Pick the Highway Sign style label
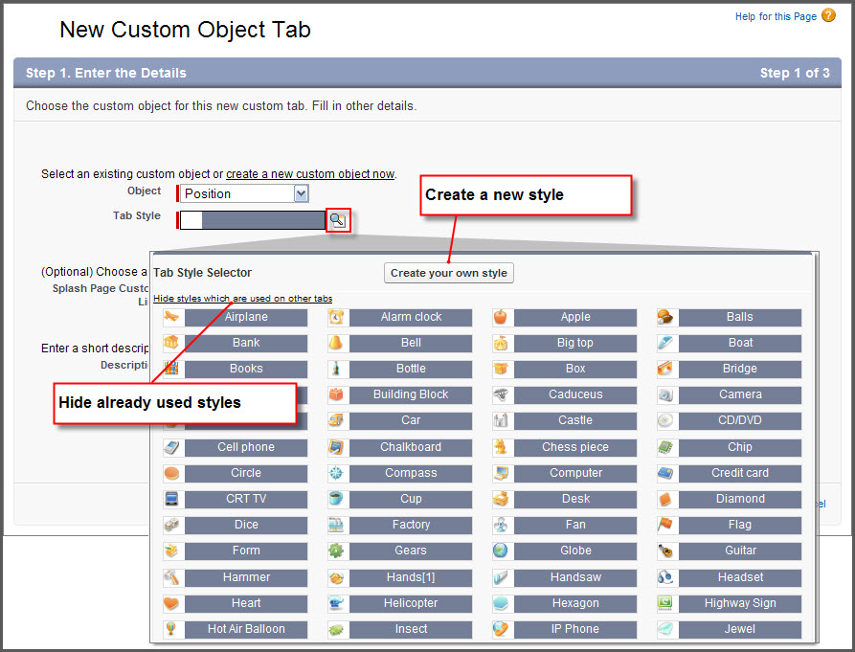The image size is (855, 652). [740, 603]
